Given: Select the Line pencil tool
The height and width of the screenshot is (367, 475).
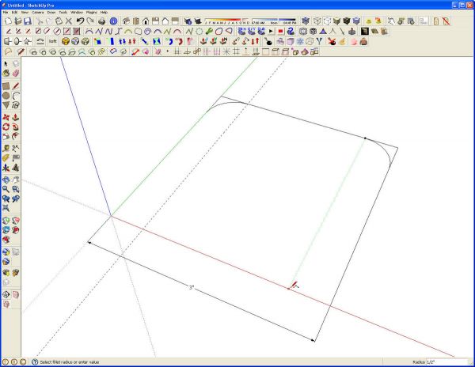Looking at the screenshot, I should 16,86.
